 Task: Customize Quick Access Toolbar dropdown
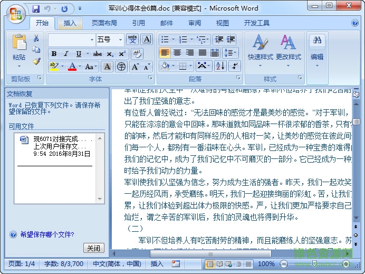[80, 8]
